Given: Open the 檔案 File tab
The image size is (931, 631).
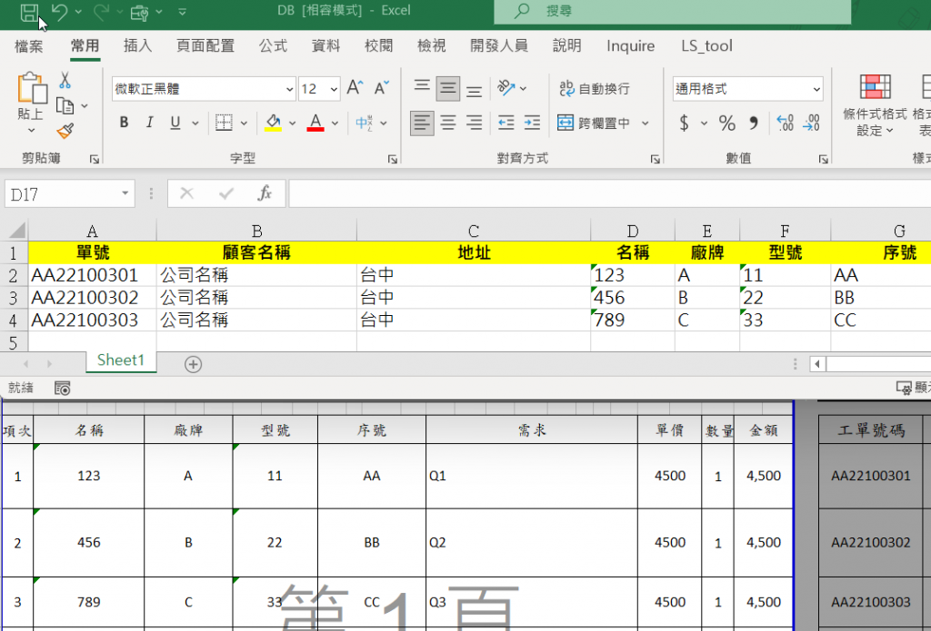Looking at the screenshot, I should tap(28, 45).
